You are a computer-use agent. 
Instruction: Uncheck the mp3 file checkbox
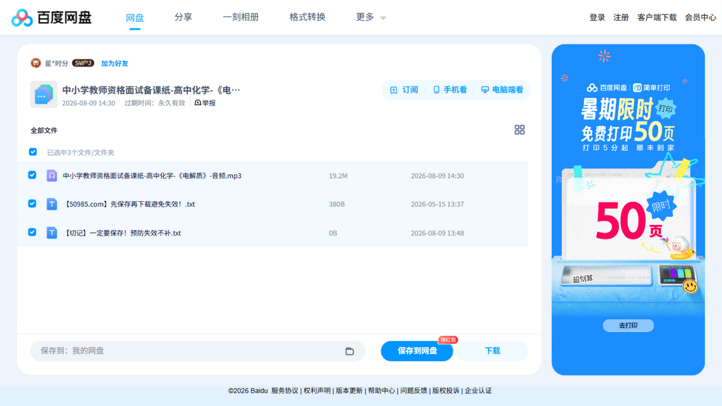pos(32,175)
